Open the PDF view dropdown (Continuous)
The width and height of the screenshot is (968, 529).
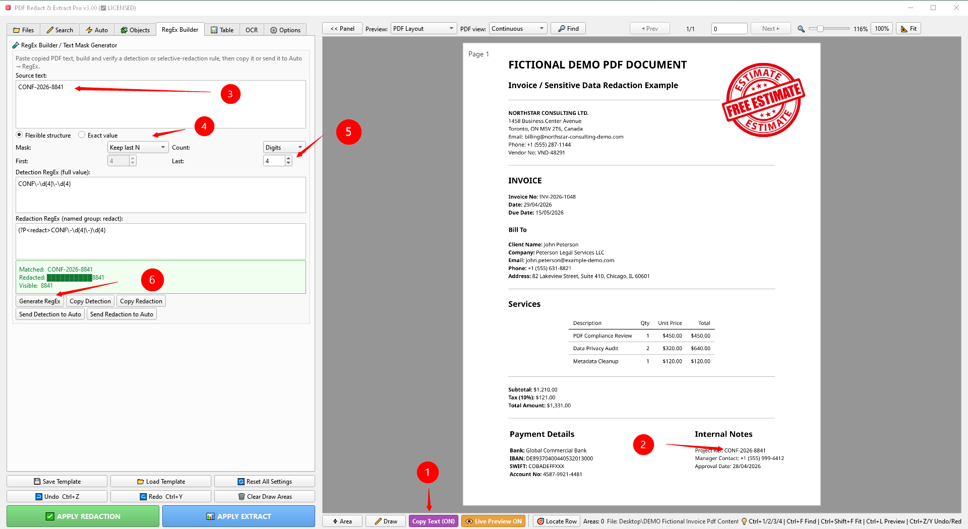tap(518, 29)
